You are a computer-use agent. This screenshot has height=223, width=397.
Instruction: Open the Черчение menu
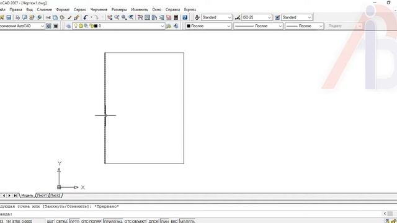coord(99,10)
